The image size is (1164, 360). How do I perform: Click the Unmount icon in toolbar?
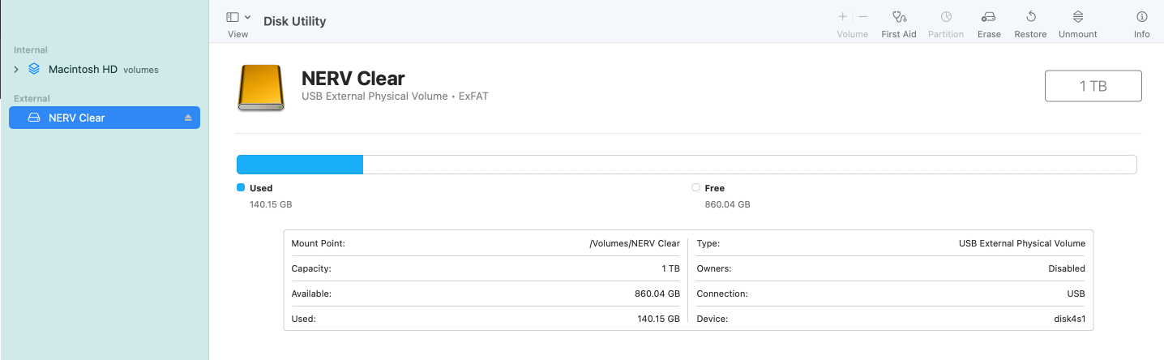(x=1077, y=17)
